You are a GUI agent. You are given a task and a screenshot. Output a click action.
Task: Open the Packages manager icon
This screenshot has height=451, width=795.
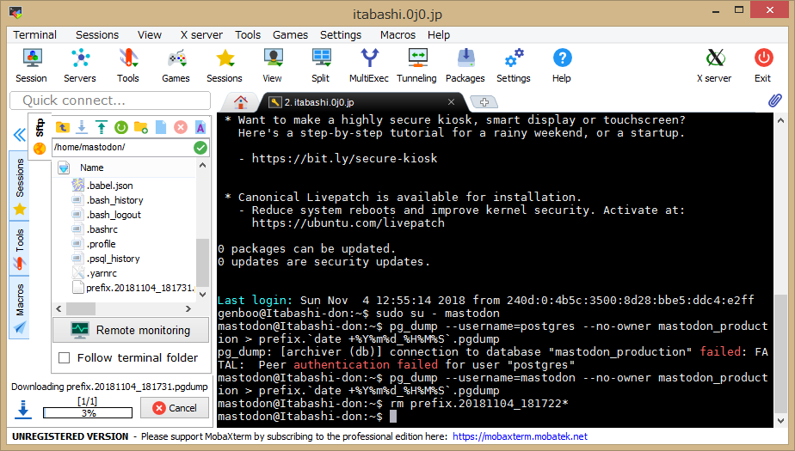(x=465, y=65)
